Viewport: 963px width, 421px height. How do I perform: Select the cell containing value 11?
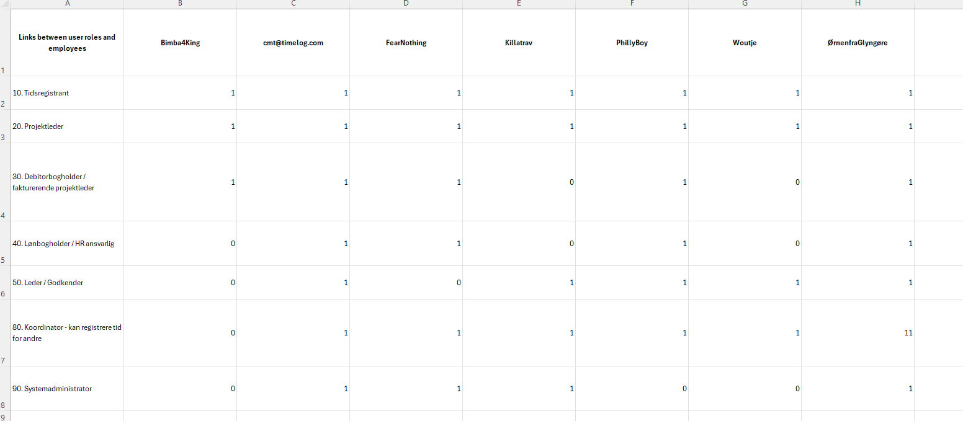[x=858, y=333]
